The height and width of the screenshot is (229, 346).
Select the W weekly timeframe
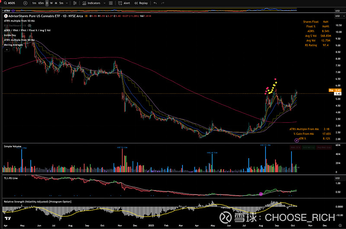pyautogui.click(x=51, y=3)
